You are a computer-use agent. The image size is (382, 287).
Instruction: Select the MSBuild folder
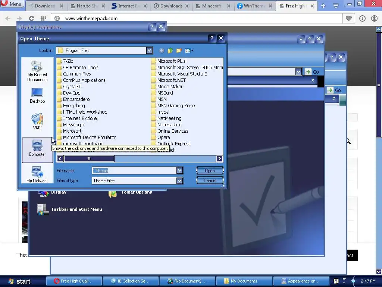pyautogui.click(x=162, y=93)
